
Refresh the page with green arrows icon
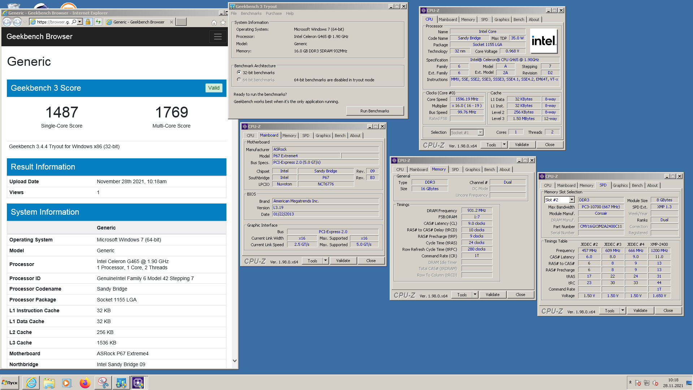click(x=98, y=22)
